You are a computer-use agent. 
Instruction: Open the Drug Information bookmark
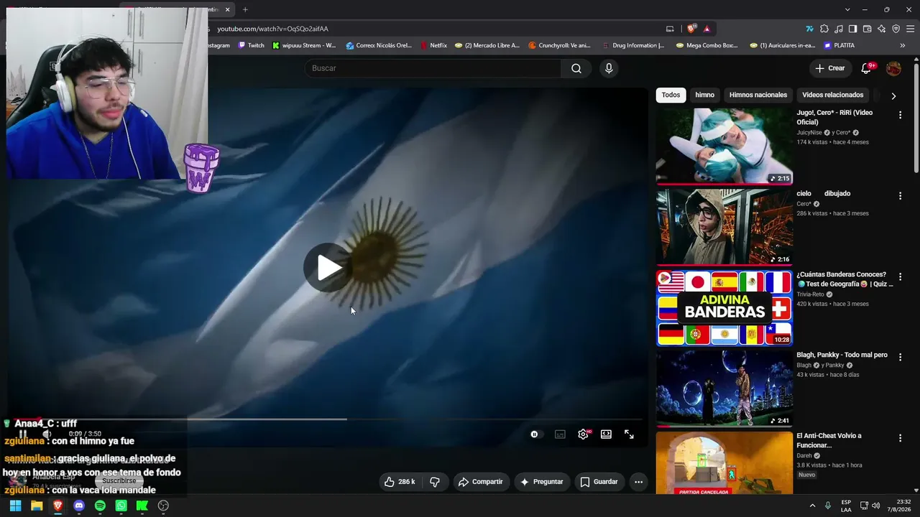point(633,45)
